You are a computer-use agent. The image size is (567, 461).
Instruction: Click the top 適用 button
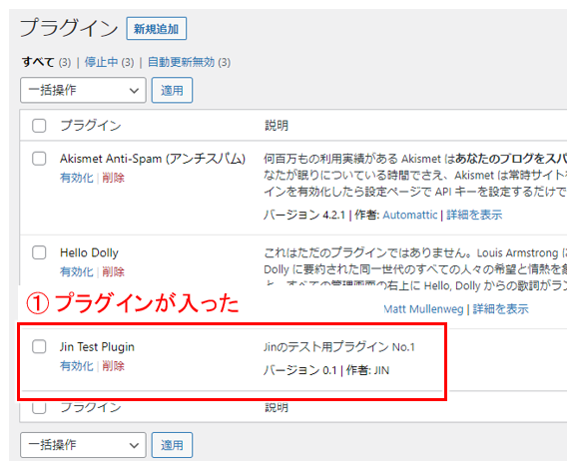[172, 90]
